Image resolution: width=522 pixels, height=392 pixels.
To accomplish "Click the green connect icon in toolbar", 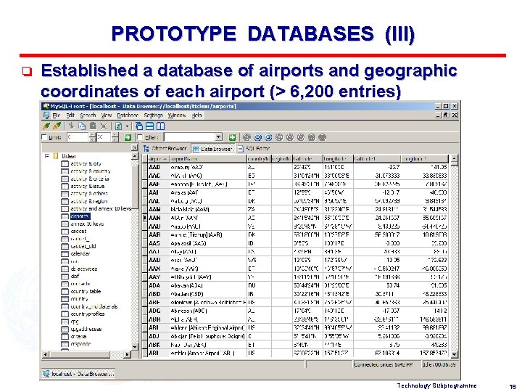I will [x=46, y=126].
